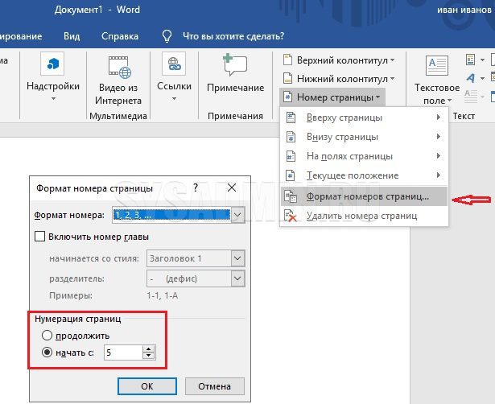Open the Add-ins (Надстройки) icon
The width and height of the screenshot is (495, 404).
52,64
